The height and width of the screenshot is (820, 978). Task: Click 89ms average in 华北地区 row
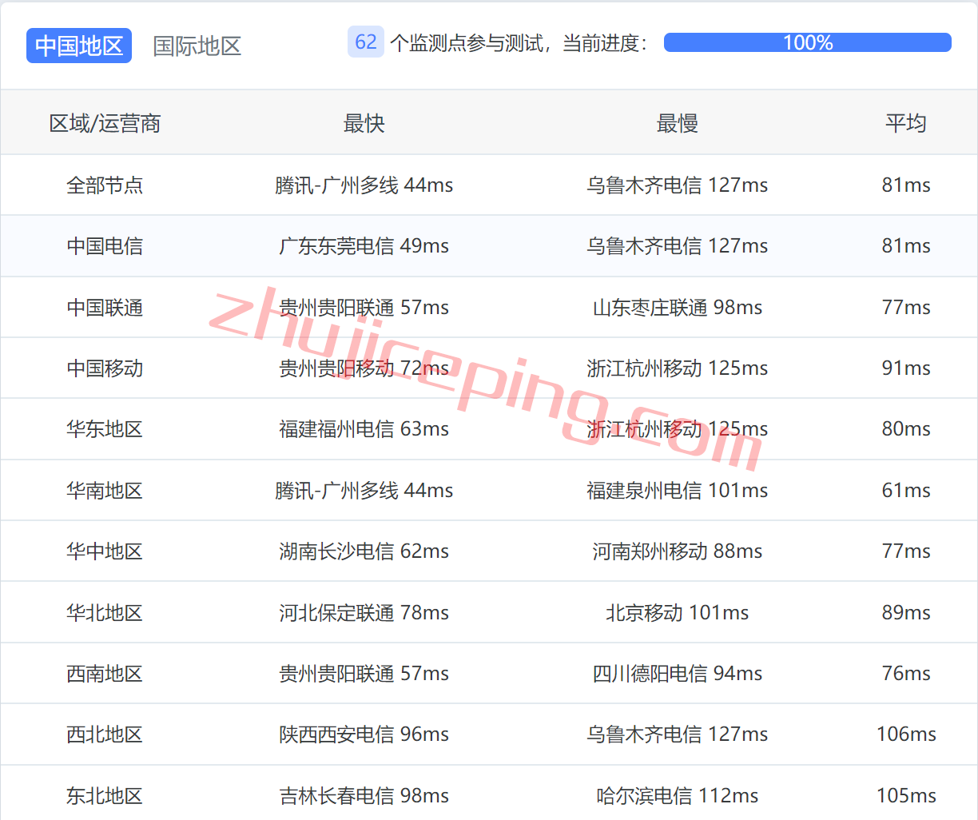906,613
